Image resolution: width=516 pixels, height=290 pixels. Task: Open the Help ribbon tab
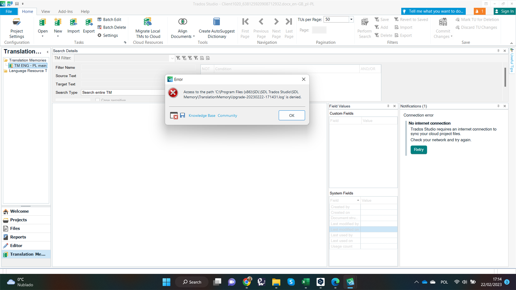(85, 11)
